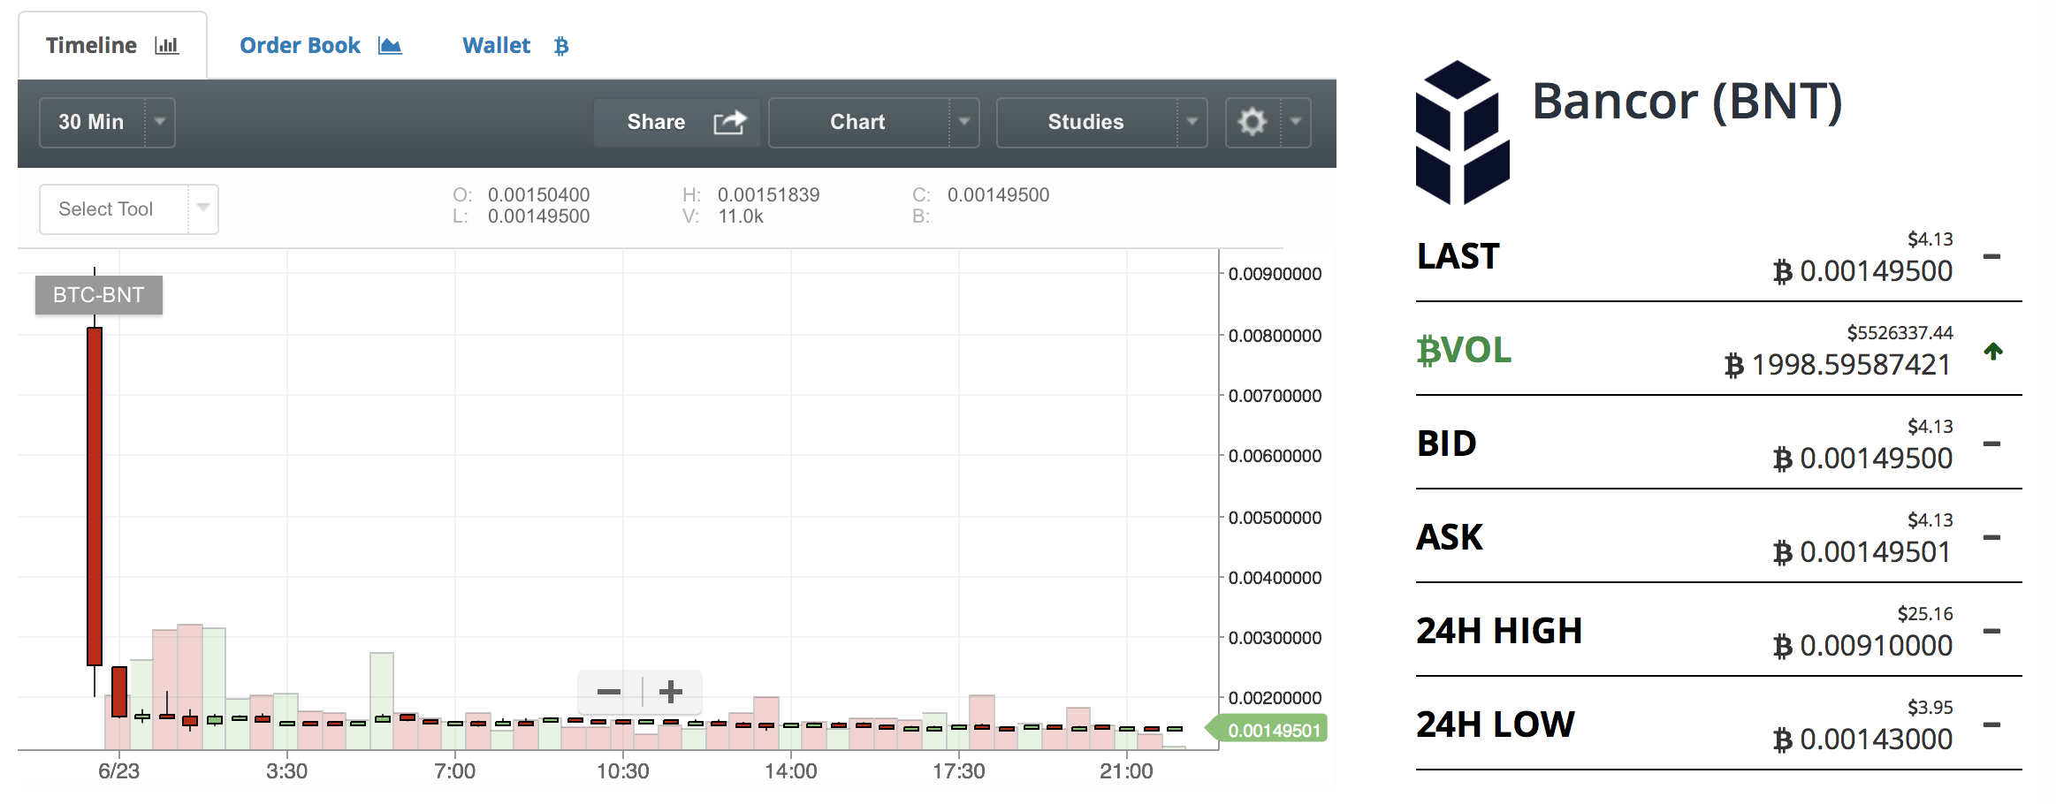The image size is (2056, 804).
Task: Switch to the Order Book tab
Action: click(x=321, y=45)
